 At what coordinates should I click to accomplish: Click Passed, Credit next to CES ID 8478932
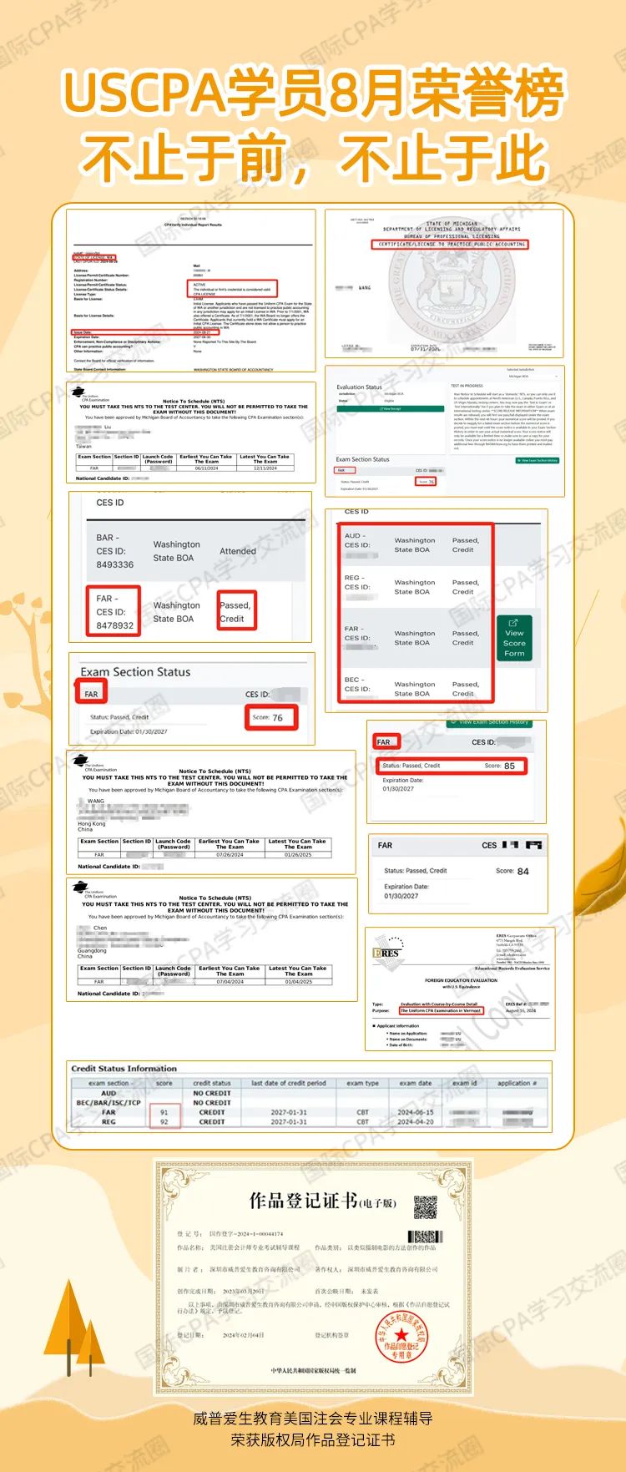click(235, 612)
